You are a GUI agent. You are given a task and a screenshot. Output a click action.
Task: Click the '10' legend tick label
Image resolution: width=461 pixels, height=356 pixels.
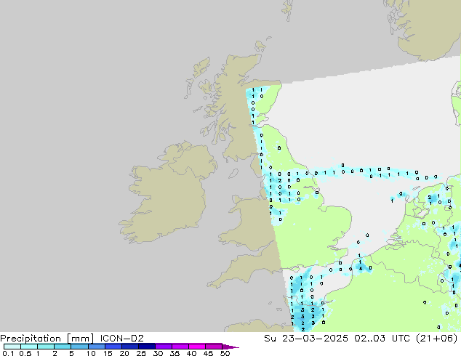point(91,353)
